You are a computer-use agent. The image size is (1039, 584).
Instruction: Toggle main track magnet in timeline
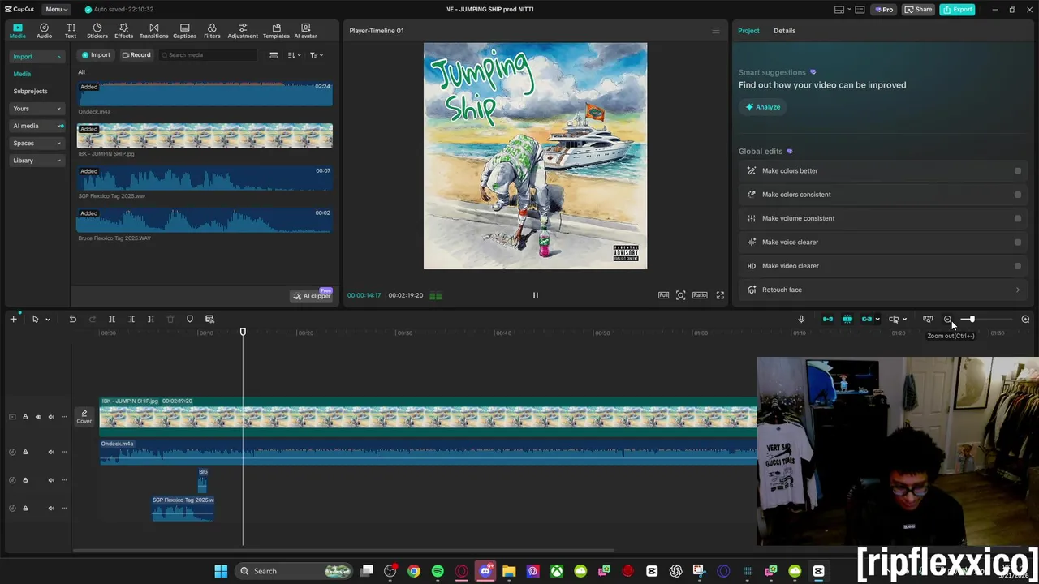click(828, 319)
